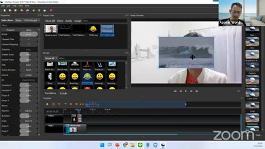
Task: Select the World map emoji
Action: pos(63,66)
